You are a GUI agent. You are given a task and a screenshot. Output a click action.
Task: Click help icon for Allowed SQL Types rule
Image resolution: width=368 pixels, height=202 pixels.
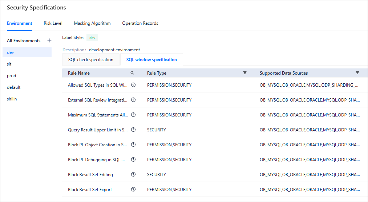coord(133,85)
